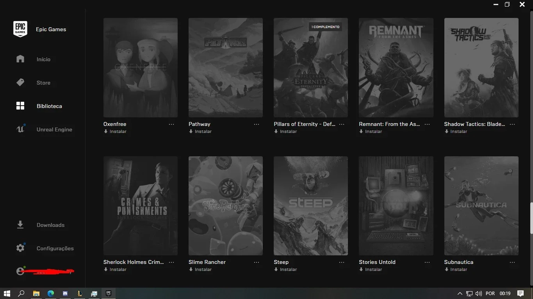Click the volume speaker tray icon
533x299 pixels.
point(479,294)
